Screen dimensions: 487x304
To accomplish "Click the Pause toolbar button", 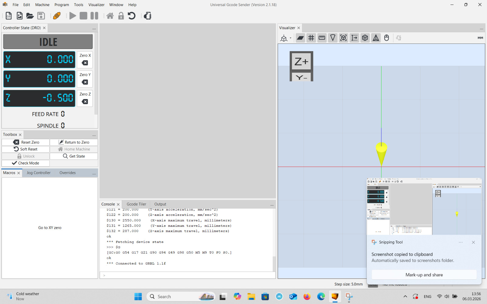I will 94,16.
